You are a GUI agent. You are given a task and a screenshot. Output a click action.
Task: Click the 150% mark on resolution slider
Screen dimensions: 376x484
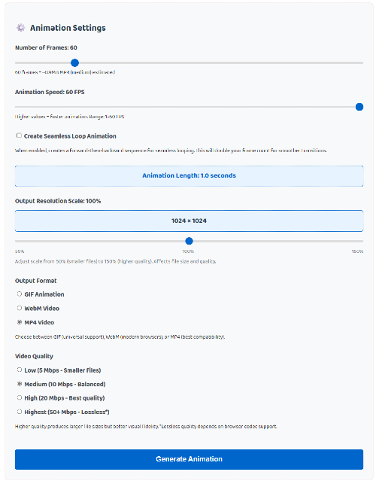pyautogui.click(x=357, y=251)
